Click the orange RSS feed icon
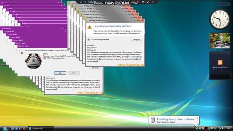The image size is (233, 131). [x=220, y=62]
